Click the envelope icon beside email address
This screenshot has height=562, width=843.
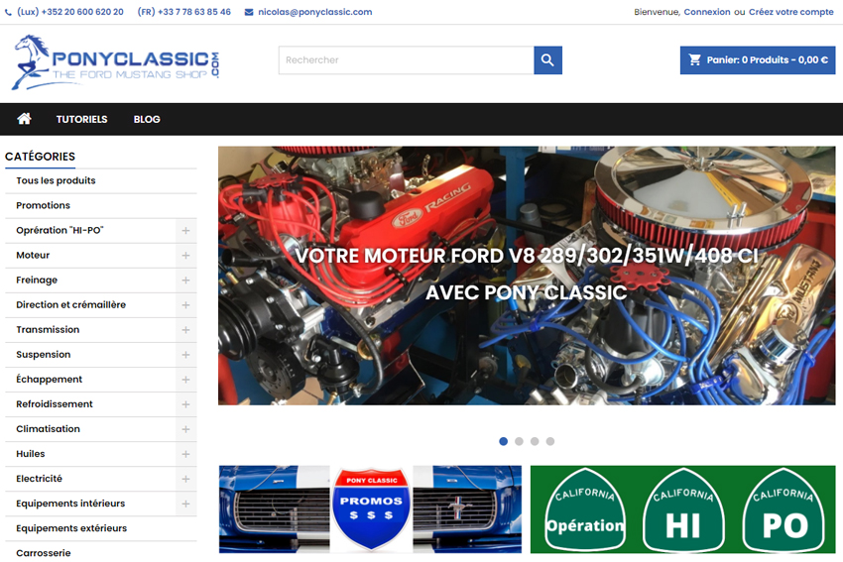pos(249,12)
